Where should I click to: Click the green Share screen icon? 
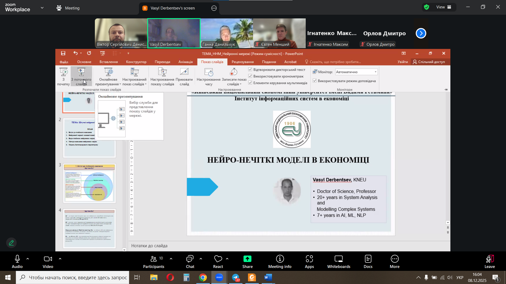point(247,259)
